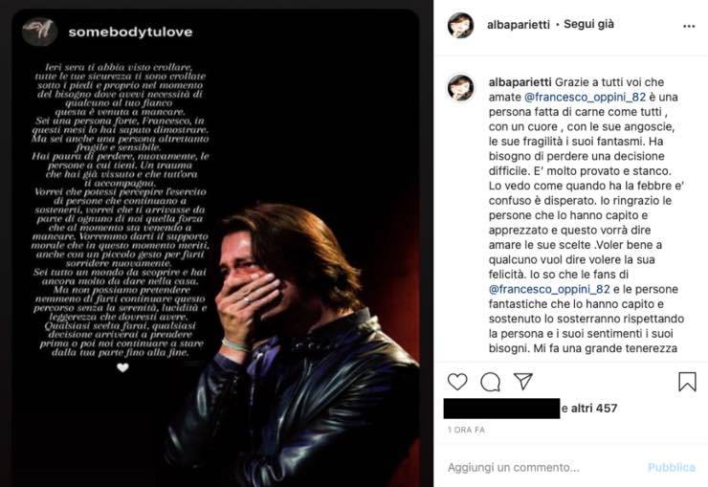View the "altri 457" likes list
Image resolution: width=708 pixels, height=487 pixels.
596,409
